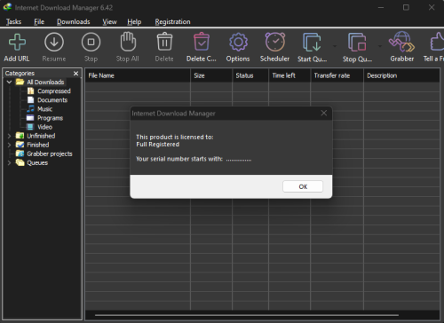Click OK in the license dialog

303,186
